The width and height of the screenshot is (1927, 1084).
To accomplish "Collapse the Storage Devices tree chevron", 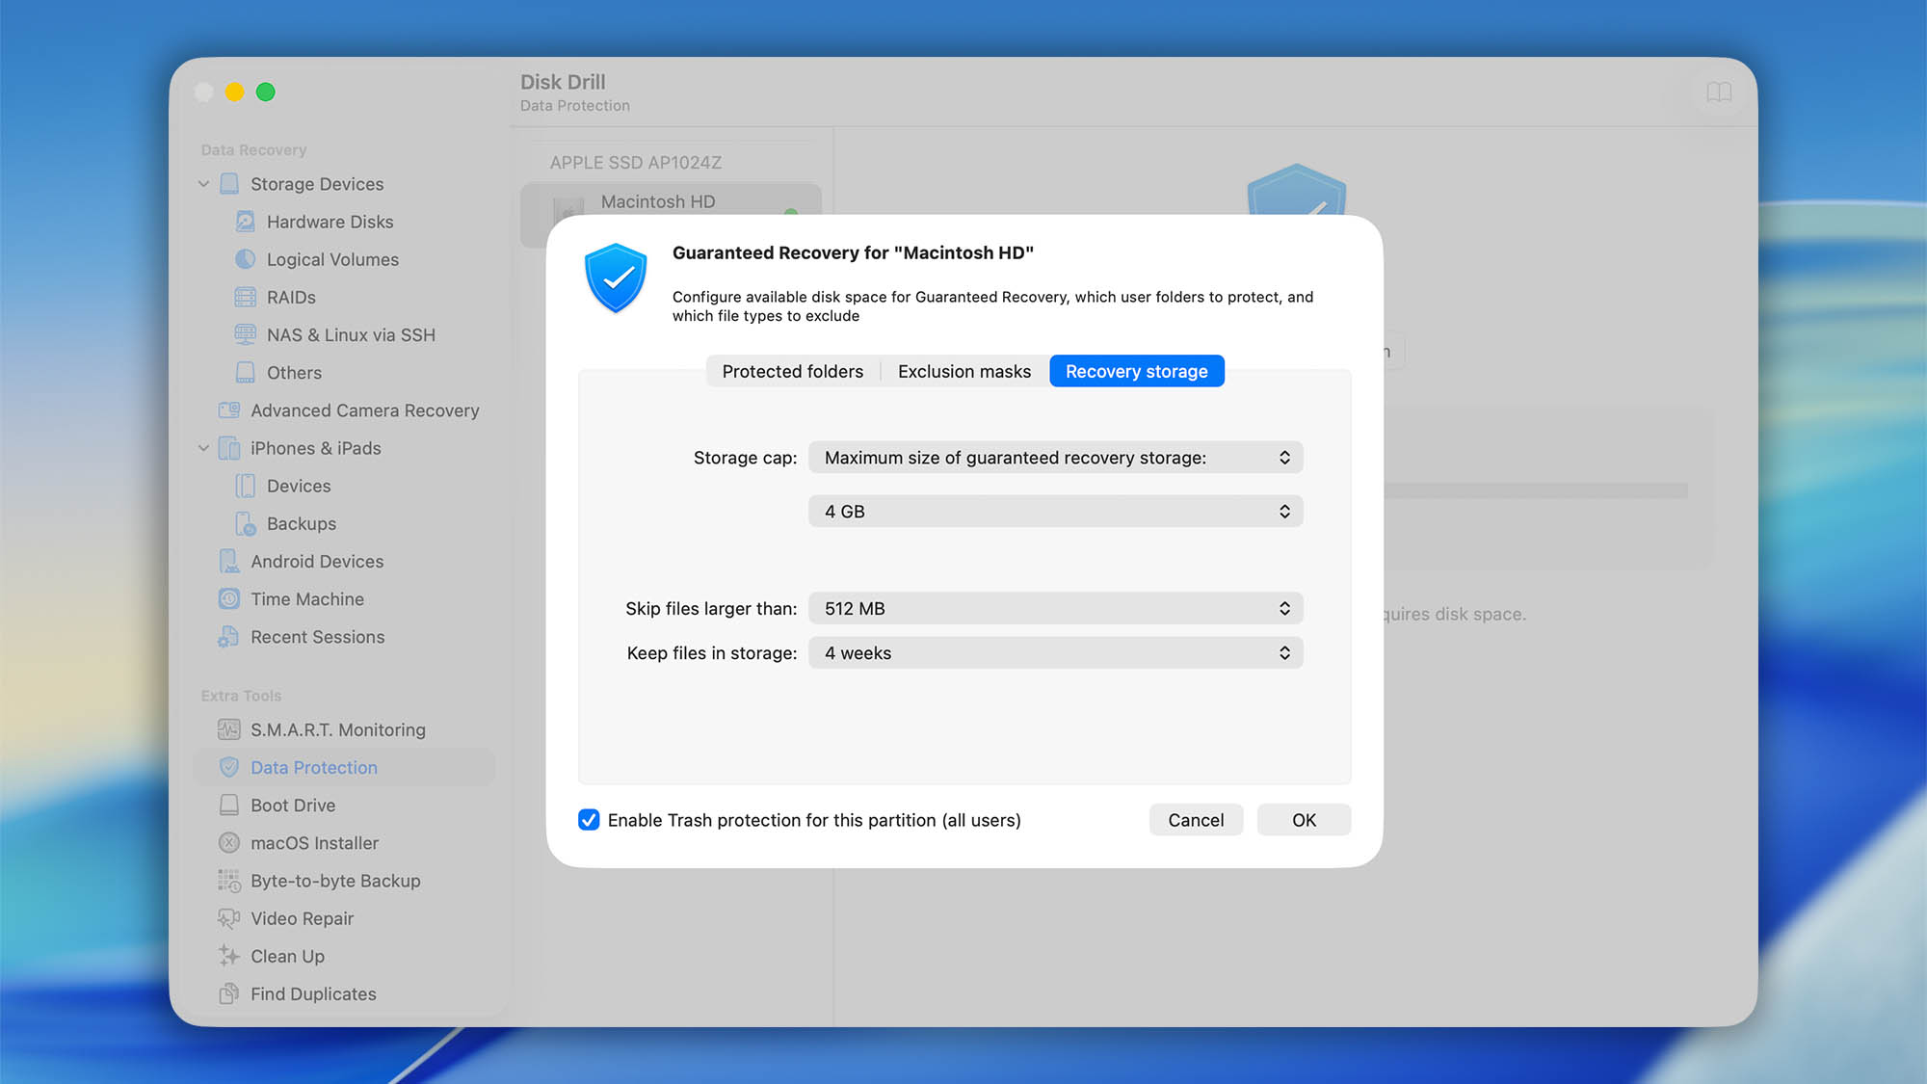I will click(x=203, y=184).
